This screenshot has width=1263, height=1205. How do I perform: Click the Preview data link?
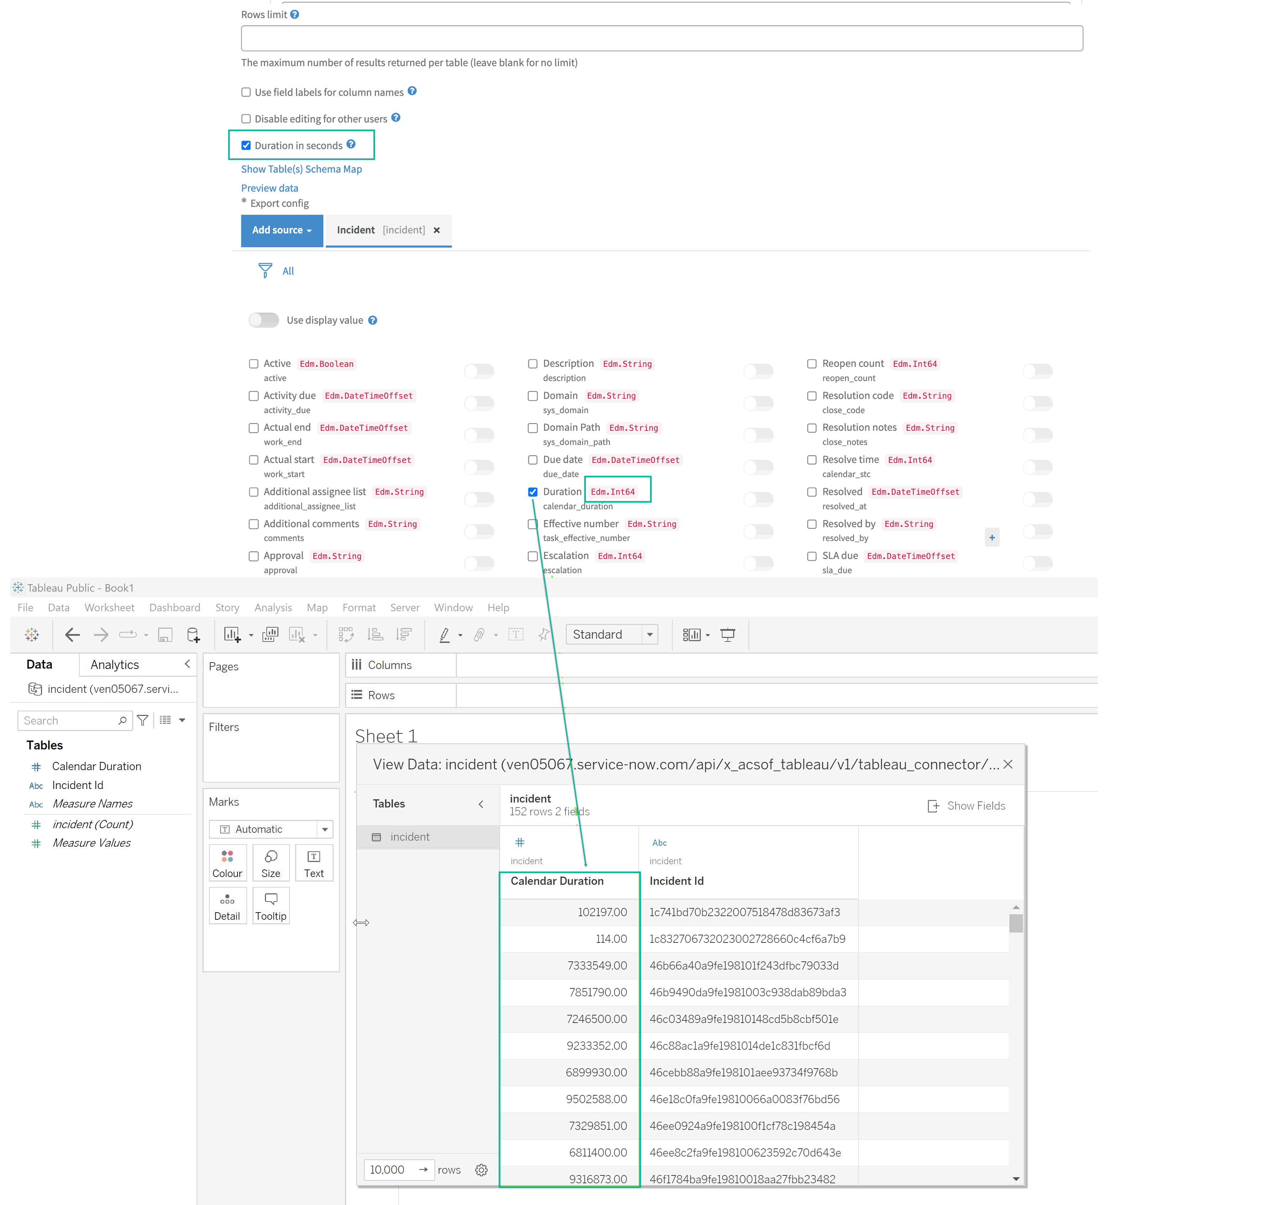(x=269, y=188)
